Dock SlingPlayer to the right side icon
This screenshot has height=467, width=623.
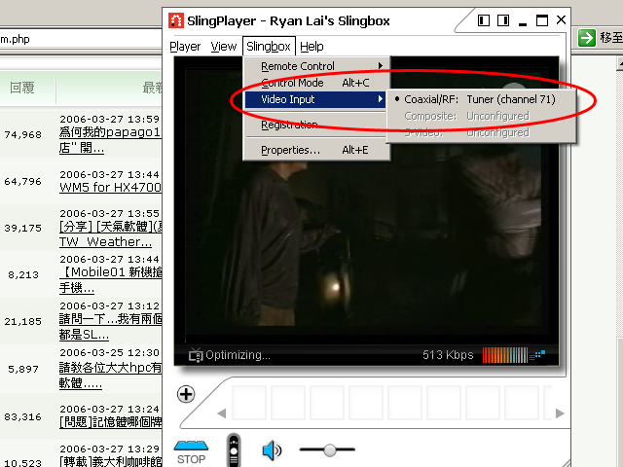click(503, 20)
